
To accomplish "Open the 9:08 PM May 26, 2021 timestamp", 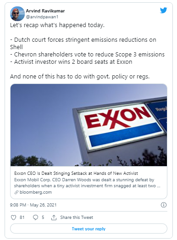I will 33,205.
